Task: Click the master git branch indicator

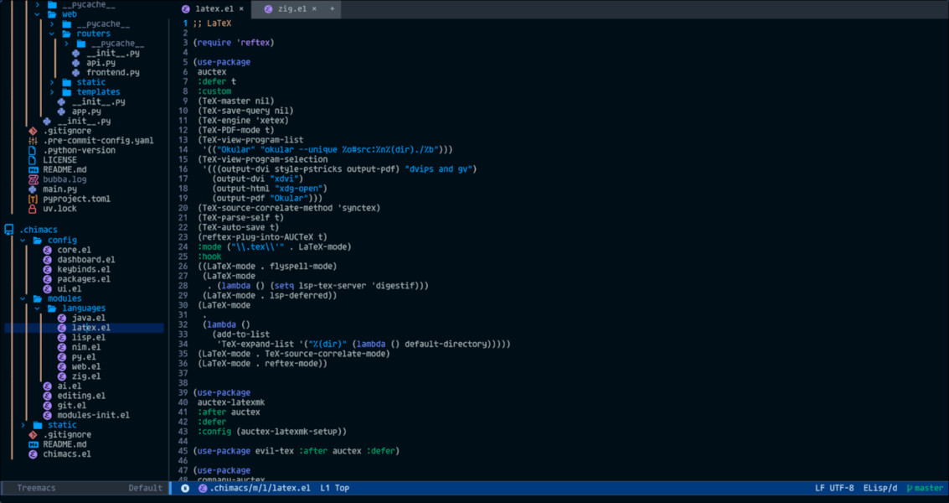Action: [924, 488]
